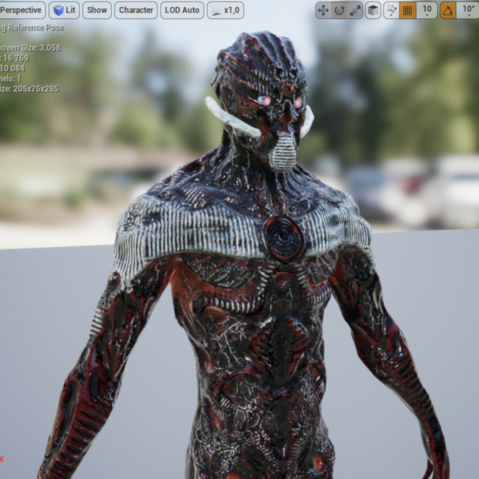Click the Lit viewmode cube icon

click(x=59, y=9)
